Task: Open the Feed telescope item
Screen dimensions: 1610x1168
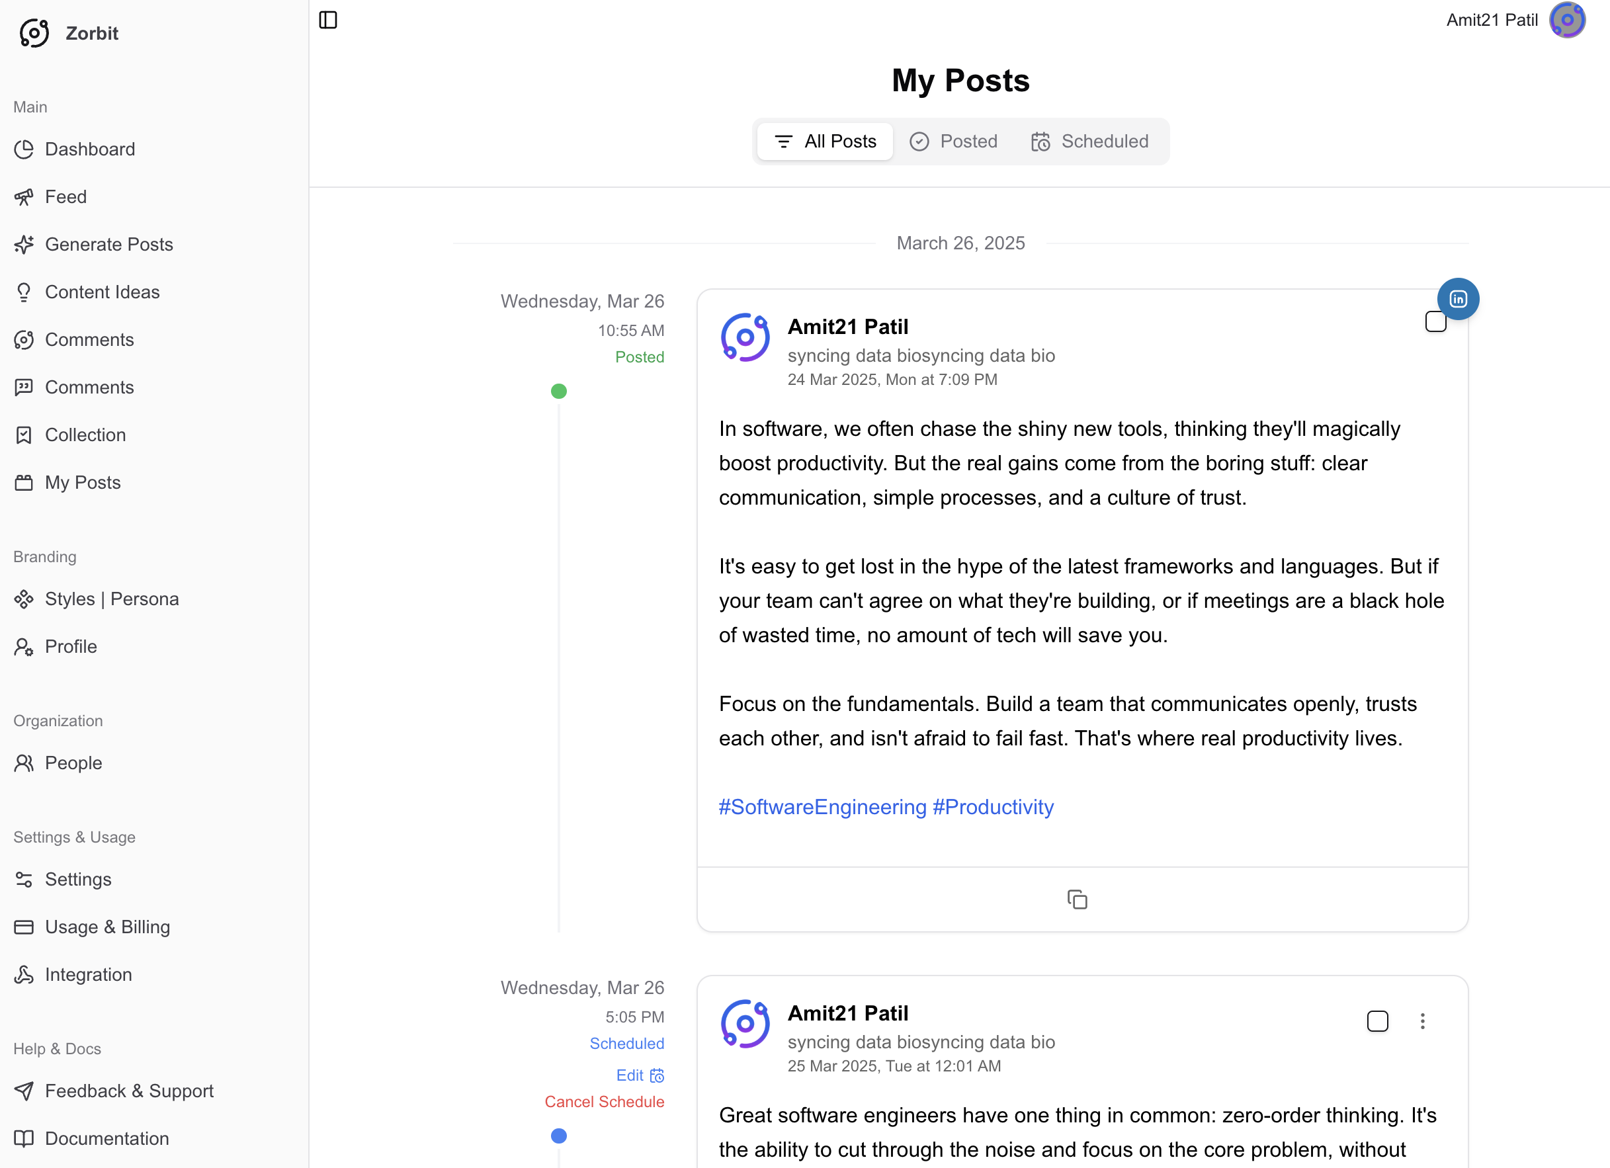Action: point(65,196)
